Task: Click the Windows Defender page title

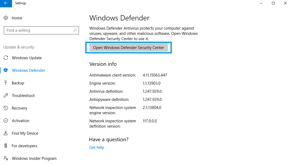Action: pos(119,18)
